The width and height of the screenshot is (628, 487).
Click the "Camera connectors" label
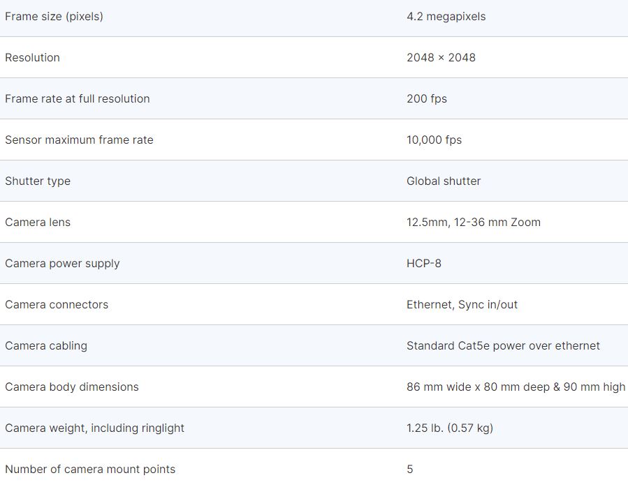(x=57, y=304)
